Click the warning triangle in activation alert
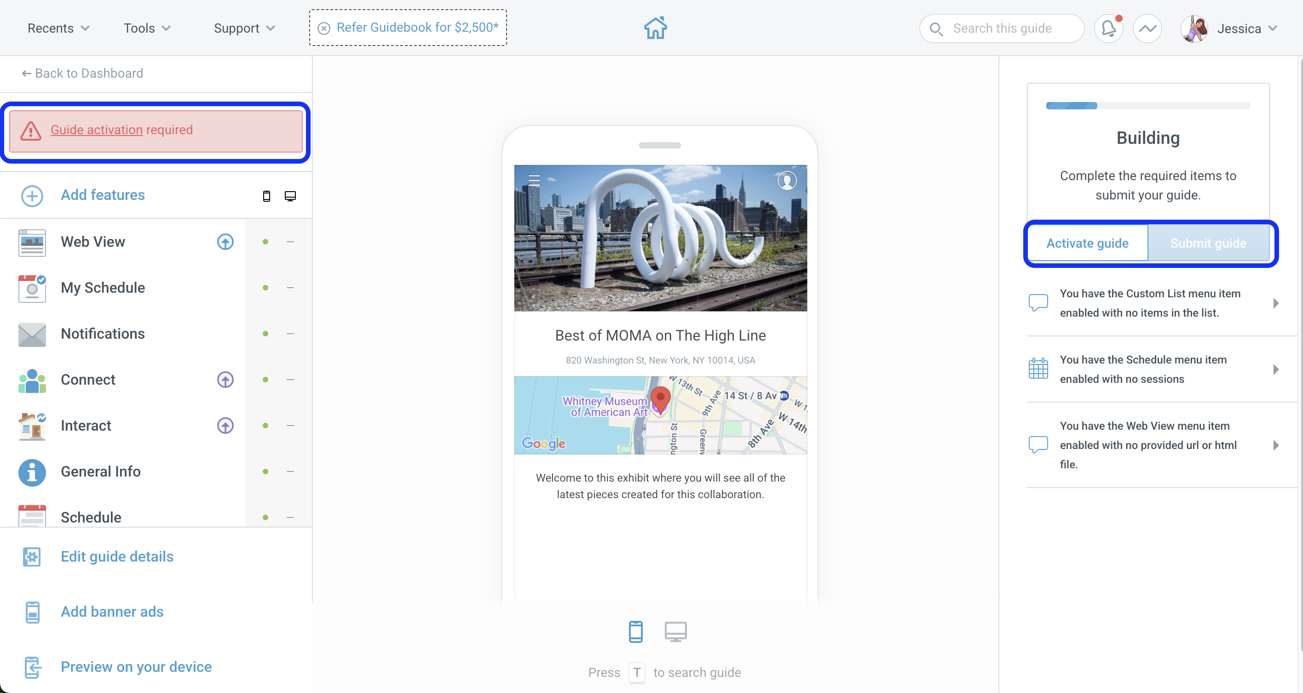The height and width of the screenshot is (693, 1303). (31, 131)
